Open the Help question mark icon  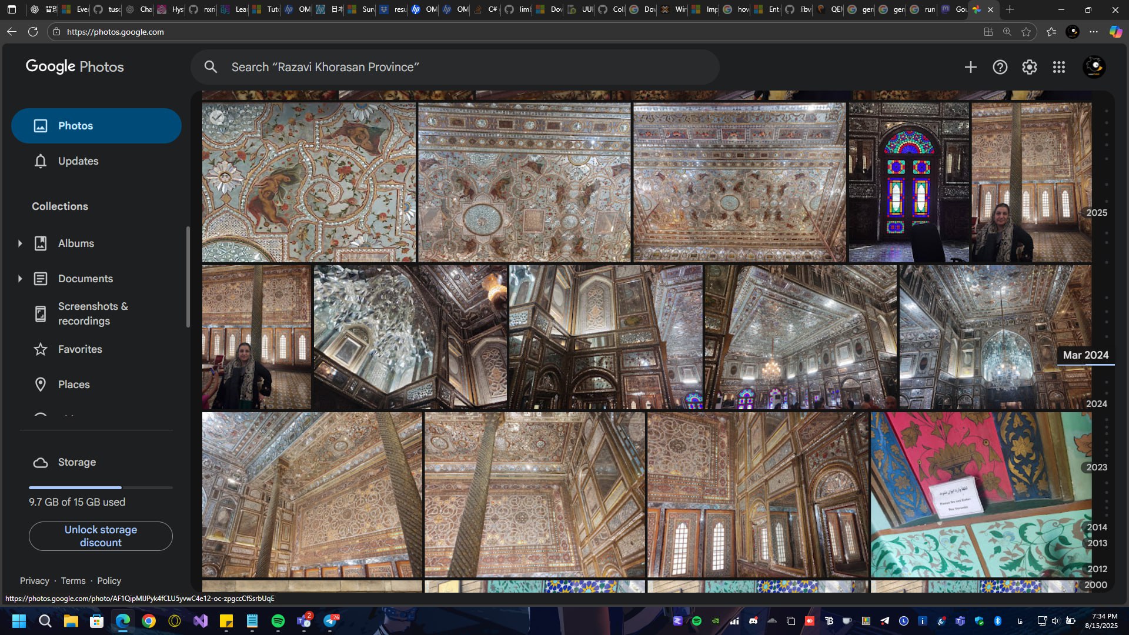[x=1000, y=67]
